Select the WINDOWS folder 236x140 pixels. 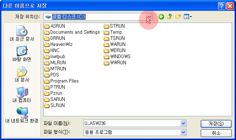coord(117,57)
